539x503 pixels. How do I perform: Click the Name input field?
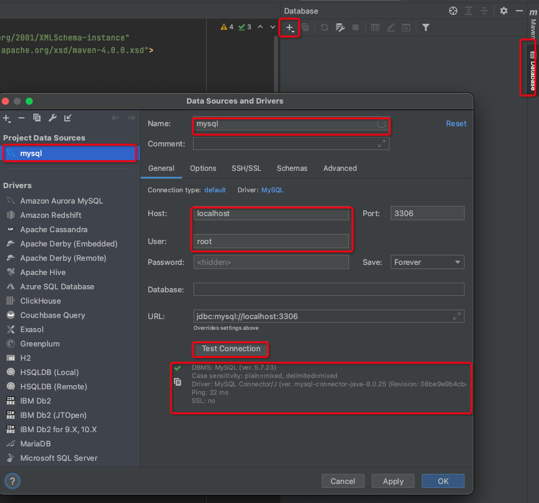pos(291,124)
